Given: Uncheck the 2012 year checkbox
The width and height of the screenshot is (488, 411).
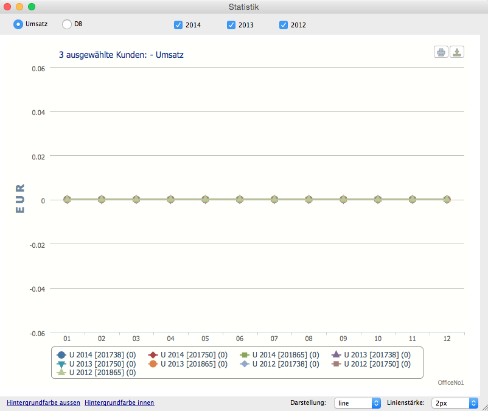Looking at the screenshot, I should tap(283, 25).
